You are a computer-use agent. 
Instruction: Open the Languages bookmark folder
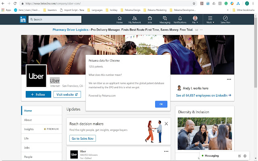(x=95, y=10)
